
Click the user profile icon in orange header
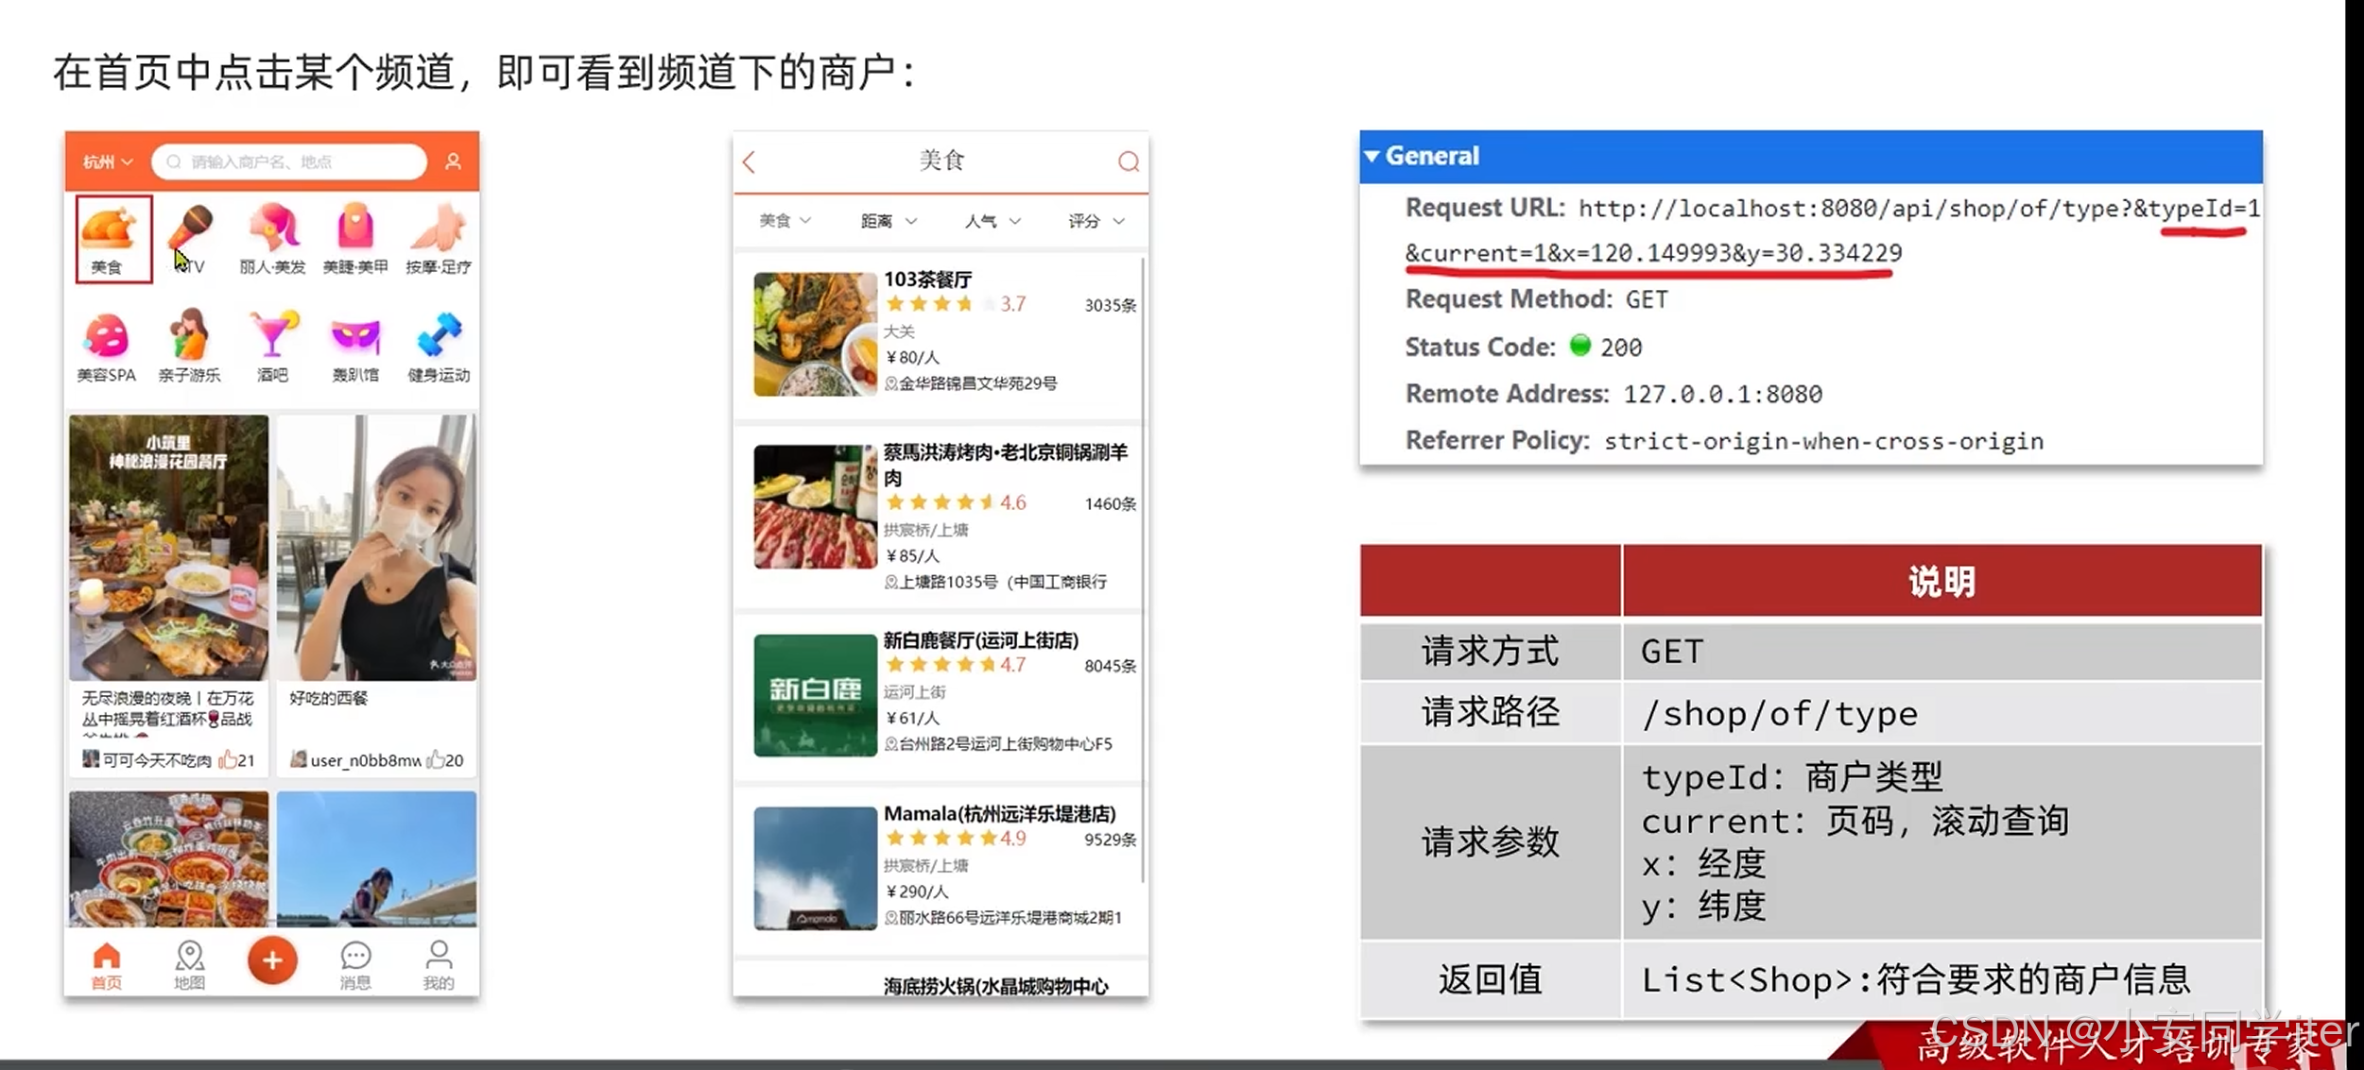point(454,161)
